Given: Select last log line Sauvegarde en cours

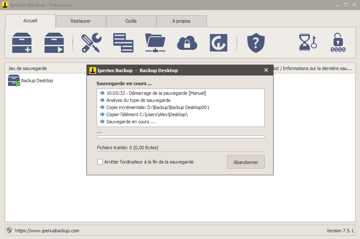Looking at the screenshot, I should (130, 122).
